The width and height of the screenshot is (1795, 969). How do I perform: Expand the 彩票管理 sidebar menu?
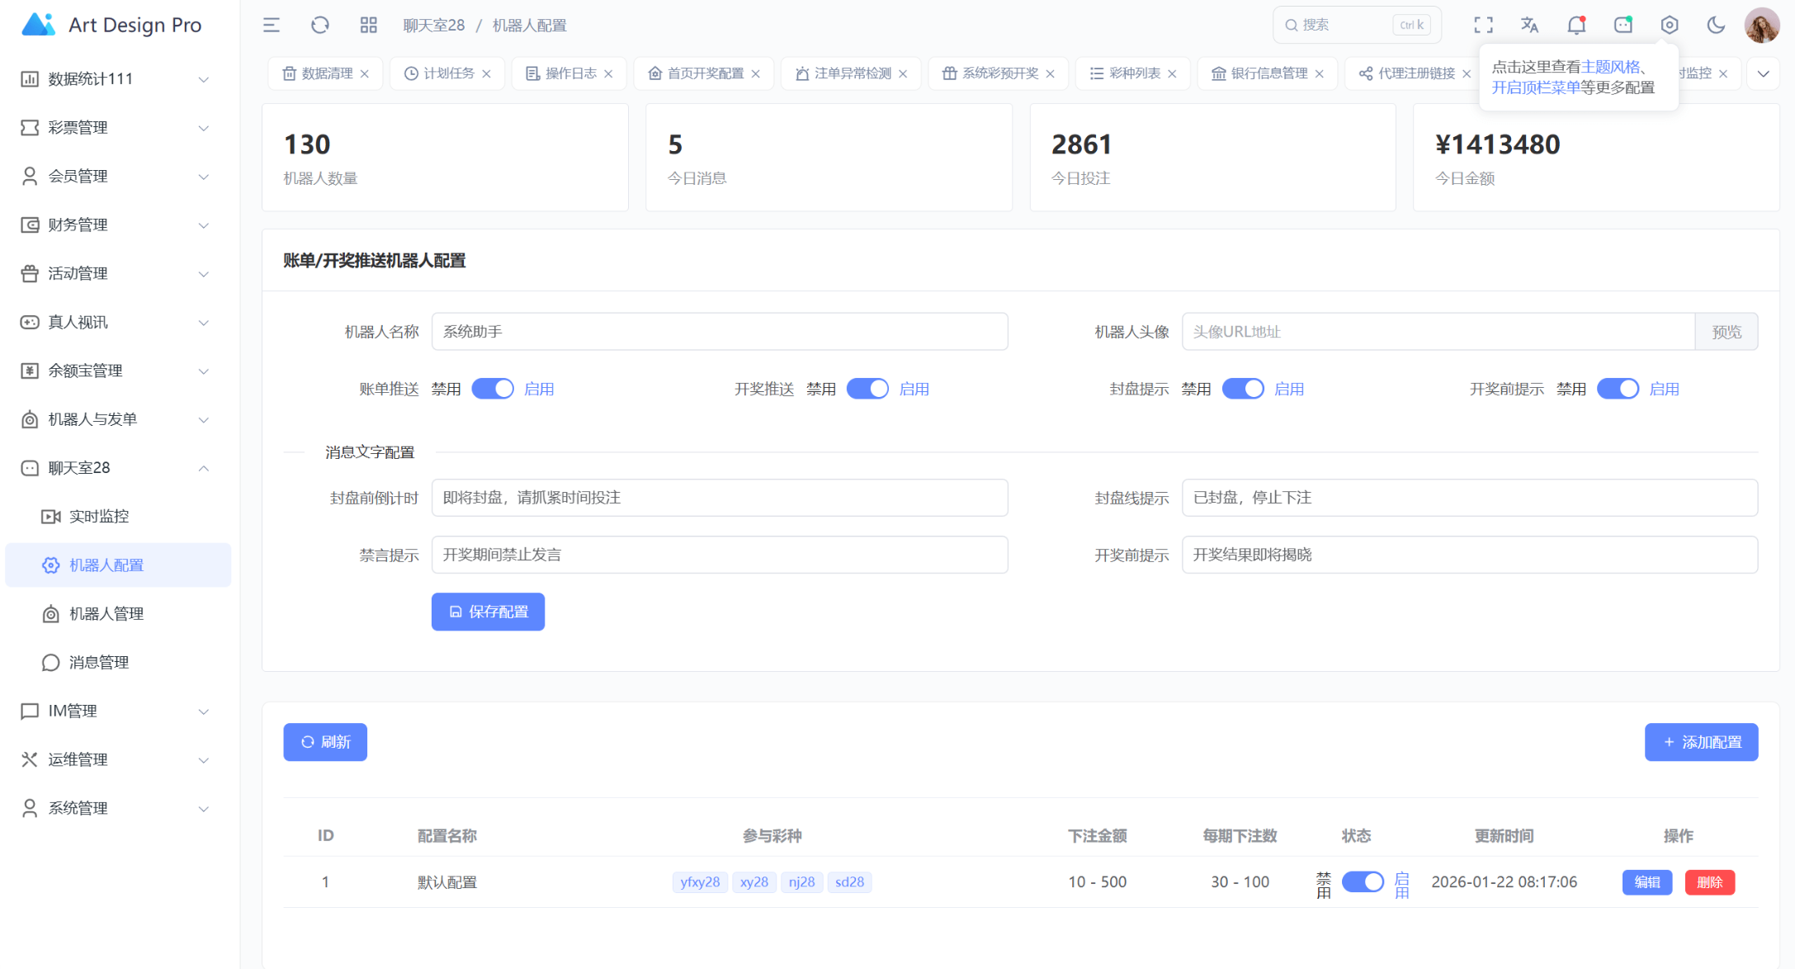116,127
